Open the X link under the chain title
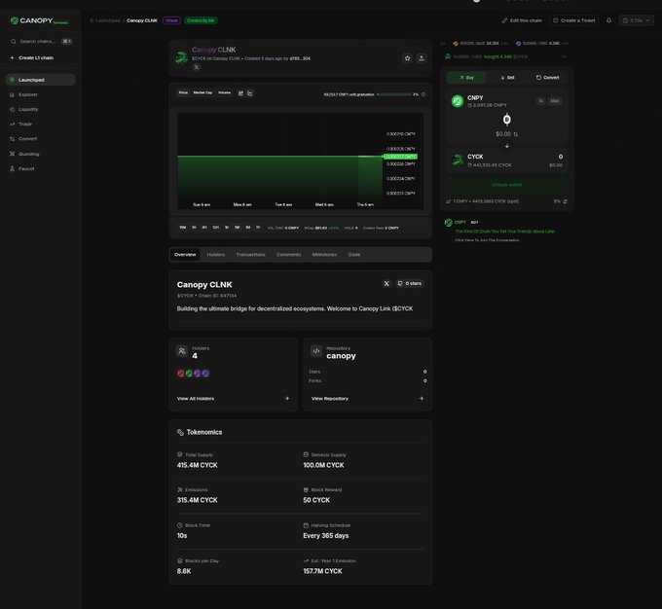This screenshot has height=609, width=662. [197, 67]
